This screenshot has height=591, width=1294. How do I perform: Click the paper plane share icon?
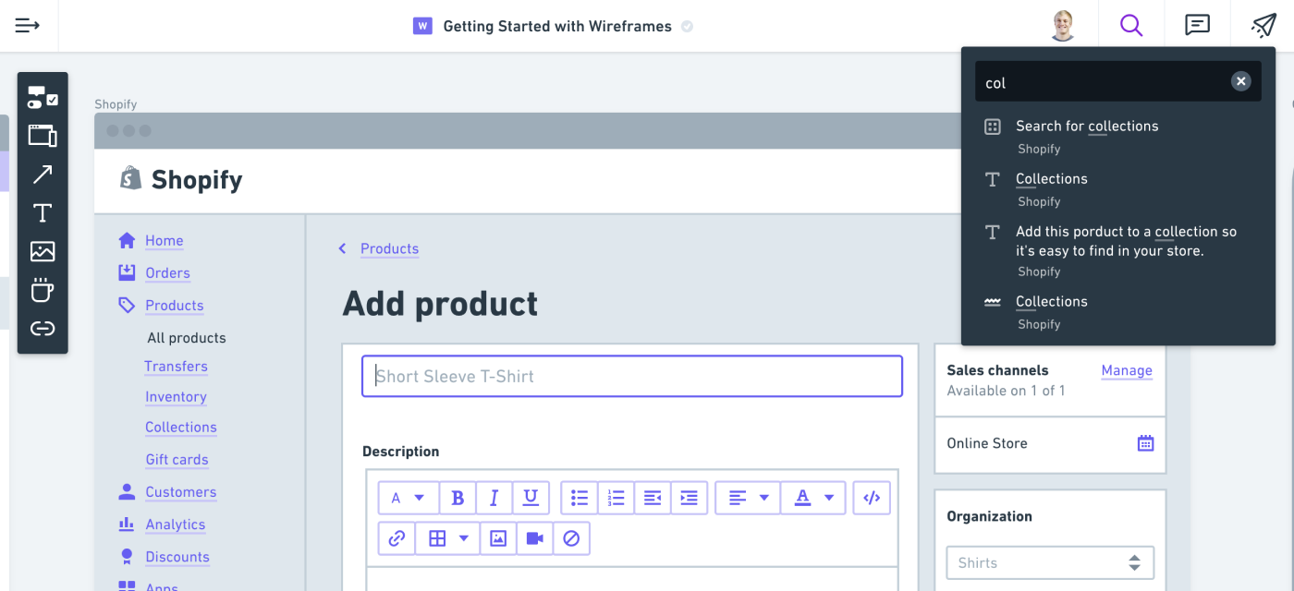pyautogui.click(x=1263, y=26)
